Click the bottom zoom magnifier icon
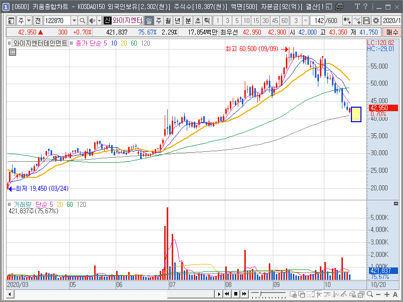 (370, 294)
